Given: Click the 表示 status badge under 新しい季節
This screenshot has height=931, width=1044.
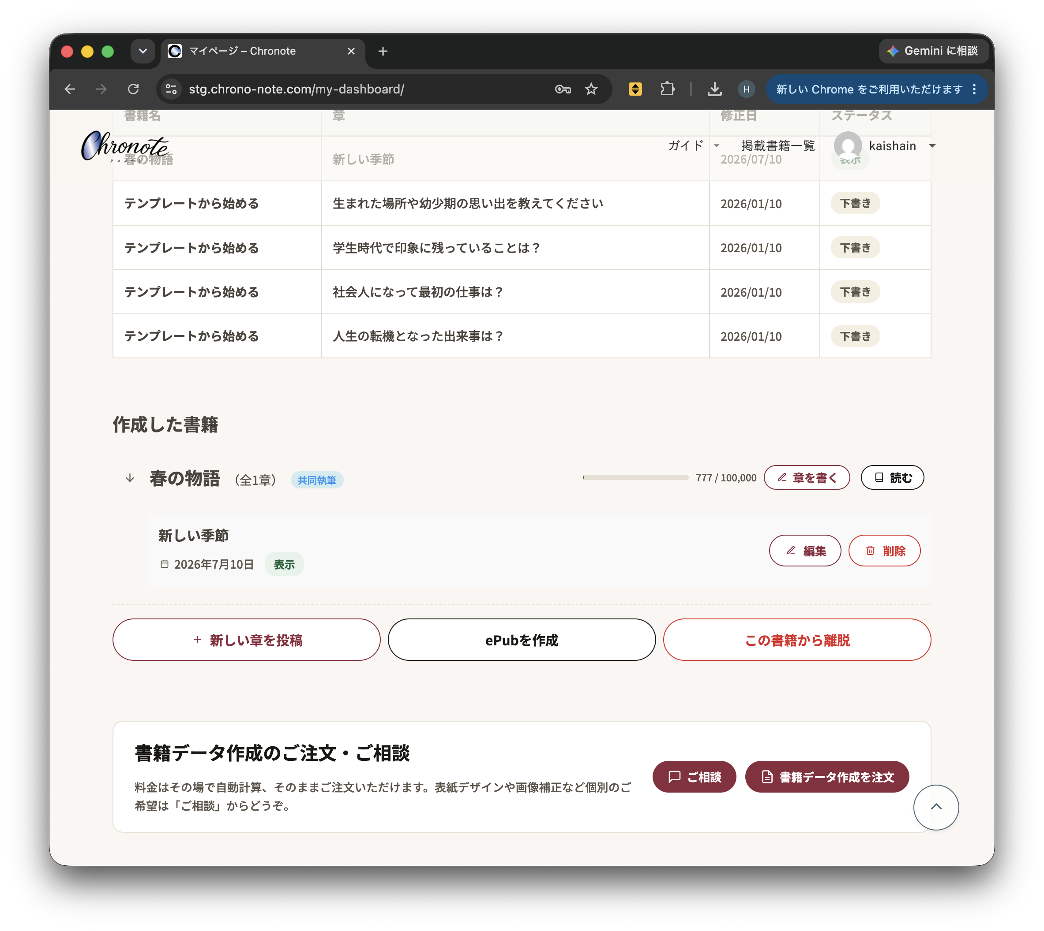Looking at the screenshot, I should pos(284,564).
